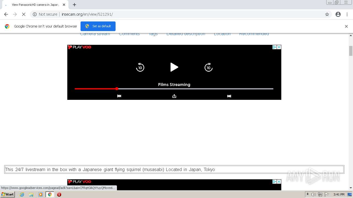
Task: Rewind 10 seconds in the ad player
Action: pos(140,67)
